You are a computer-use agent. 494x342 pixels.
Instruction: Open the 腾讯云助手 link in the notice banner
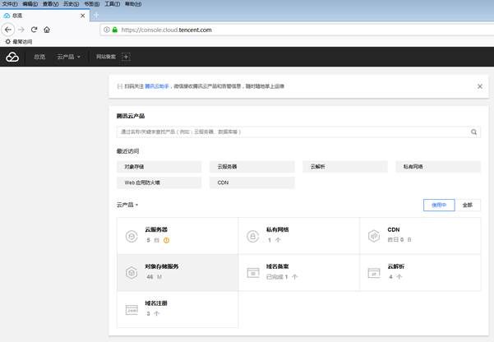(156, 86)
